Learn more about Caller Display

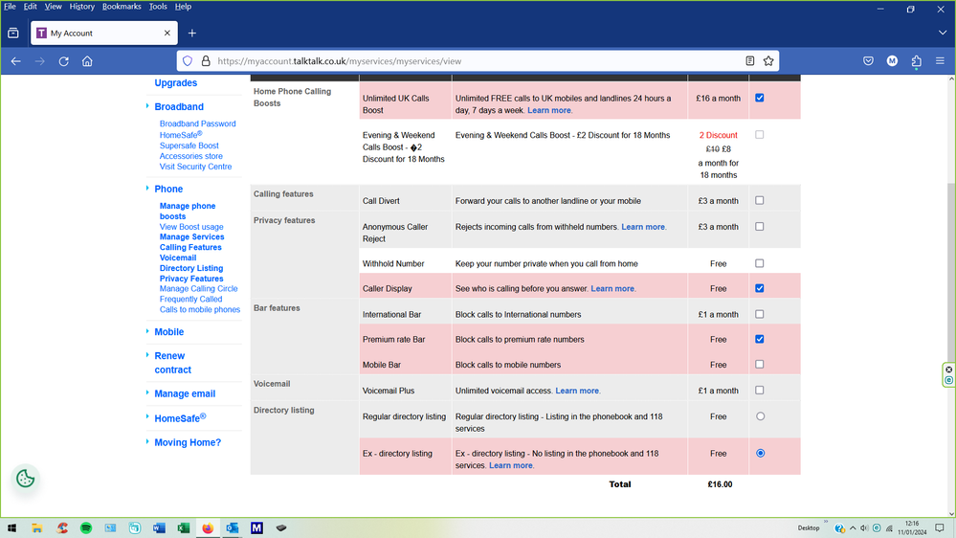point(612,288)
